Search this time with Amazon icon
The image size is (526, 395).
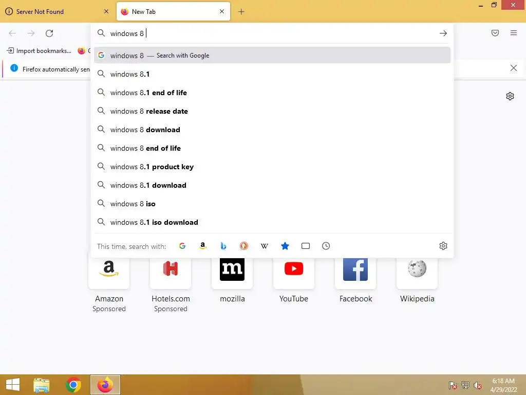(x=202, y=246)
